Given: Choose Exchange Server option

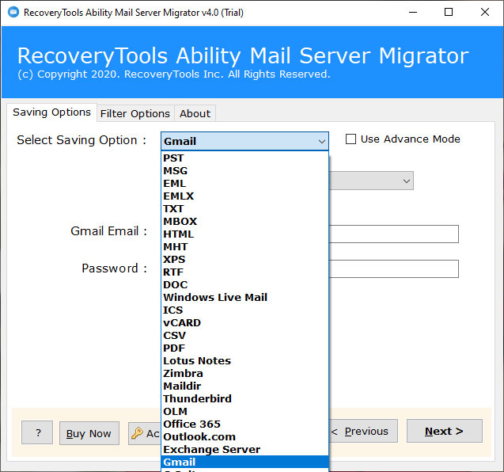Looking at the screenshot, I should [244, 449].
